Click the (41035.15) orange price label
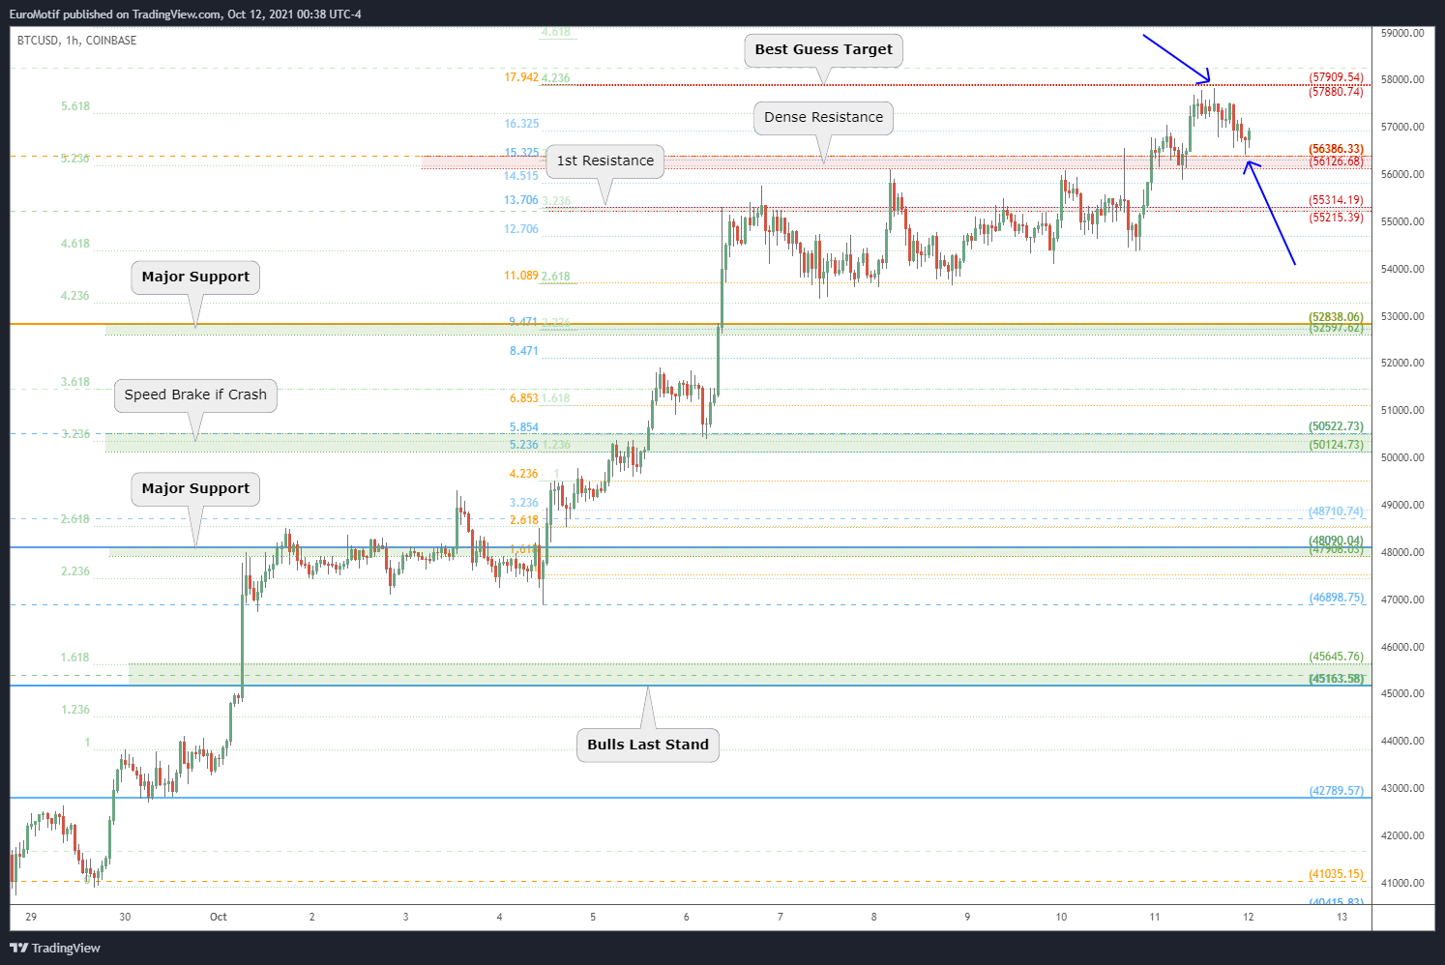Screen dimensions: 1445x965 [1336, 874]
